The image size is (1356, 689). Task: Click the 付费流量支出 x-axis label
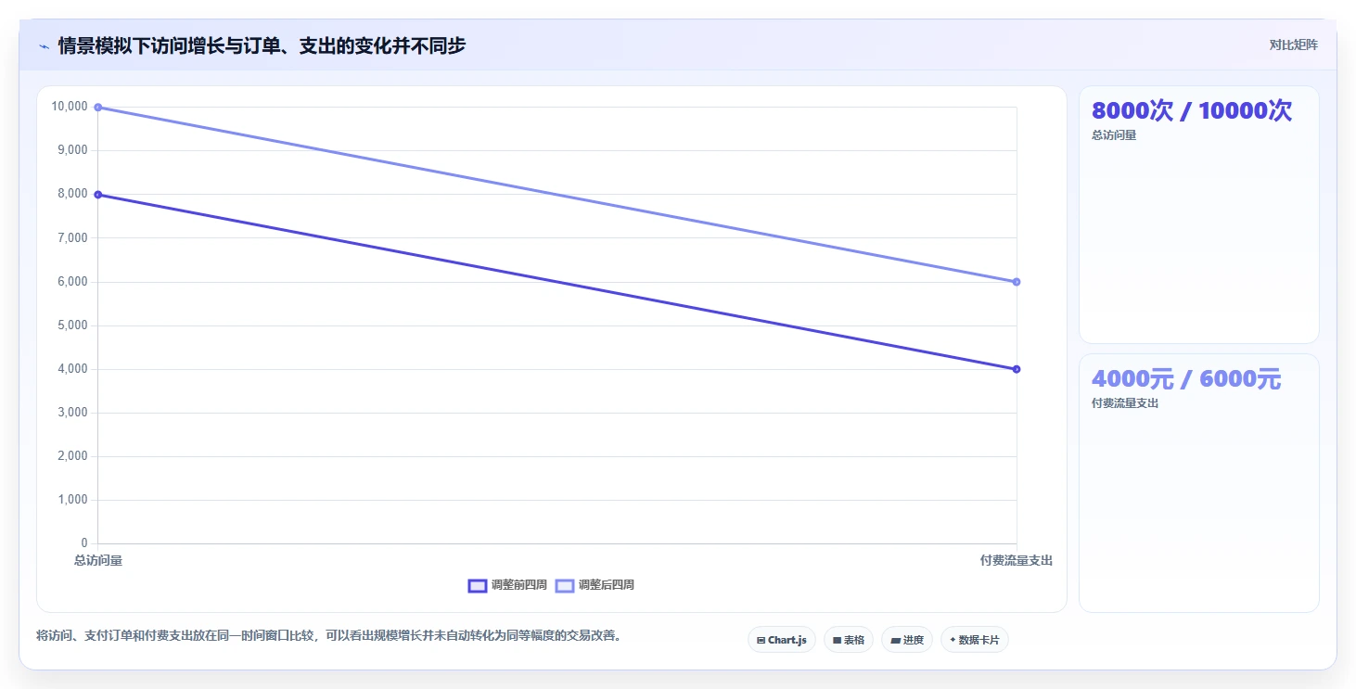(1017, 560)
